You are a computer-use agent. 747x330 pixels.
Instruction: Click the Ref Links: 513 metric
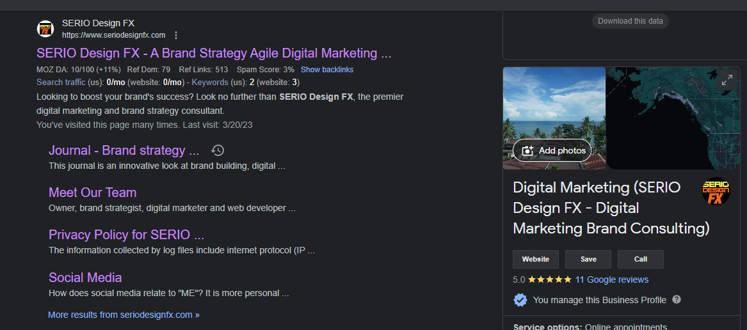click(x=204, y=70)
